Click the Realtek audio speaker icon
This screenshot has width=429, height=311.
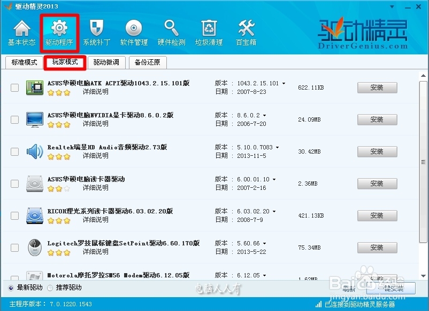tap(35, 151)
